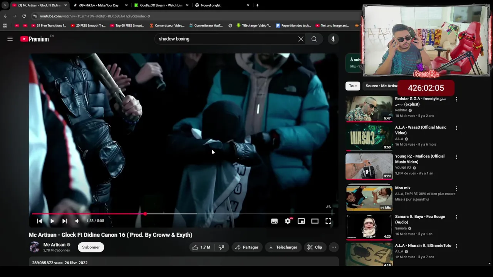Open options for Mon mix
Viewport: 493px width, 277px height.
456,189
